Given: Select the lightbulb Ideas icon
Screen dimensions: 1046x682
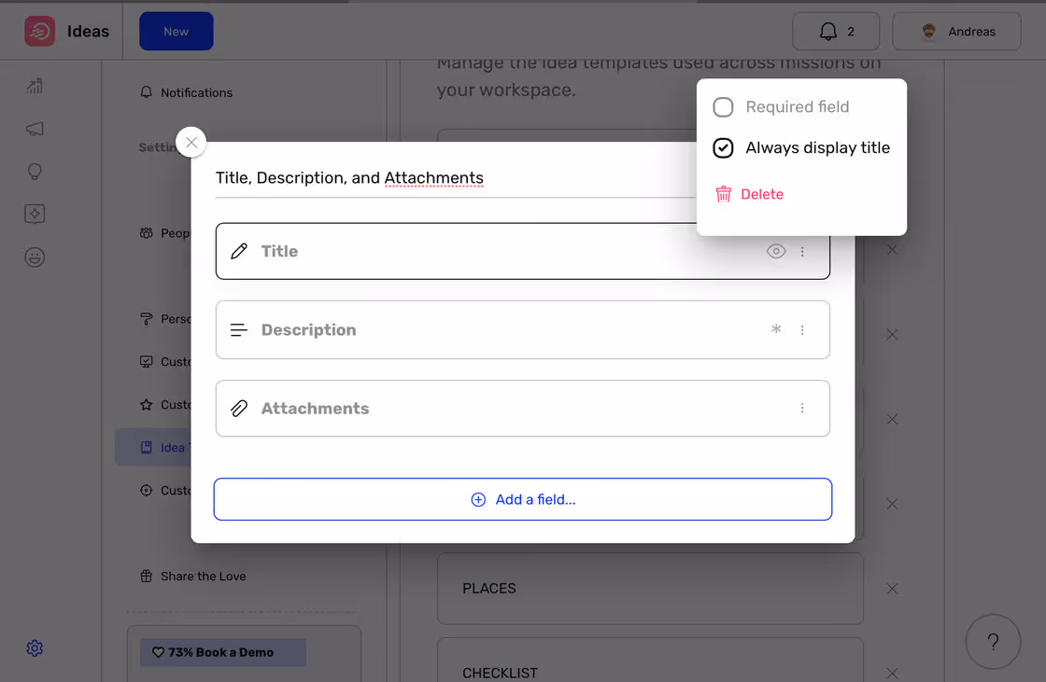Looking at the screenshot, I should pyautogui.click(x=35, y=172).
